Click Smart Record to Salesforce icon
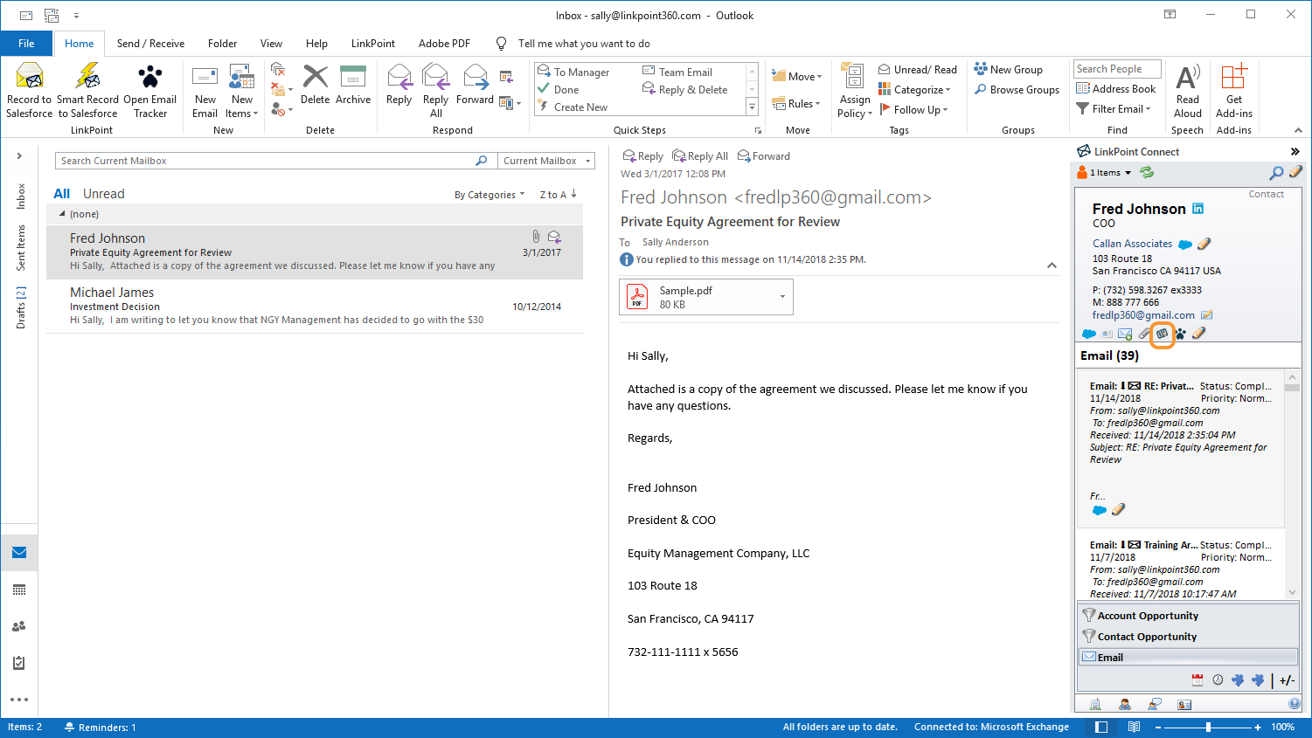The height and width of the screenshot is (738, 1312). [87, 77]
